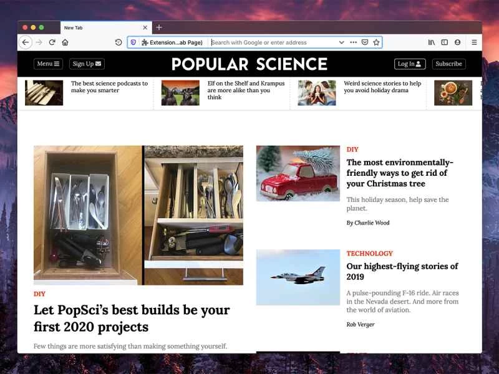Open the tracking protection shield icon
The image size is (499, 374).
[133, 42]
